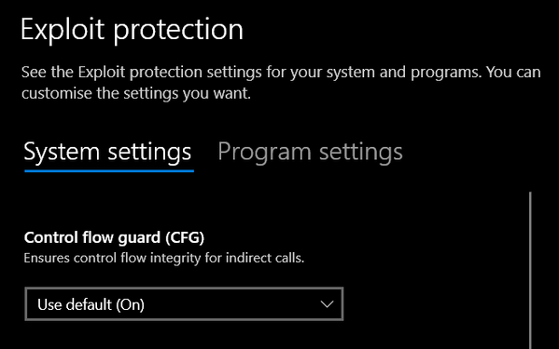Click the '(CFG)' abbreviation in the heading

click(185, 237)
